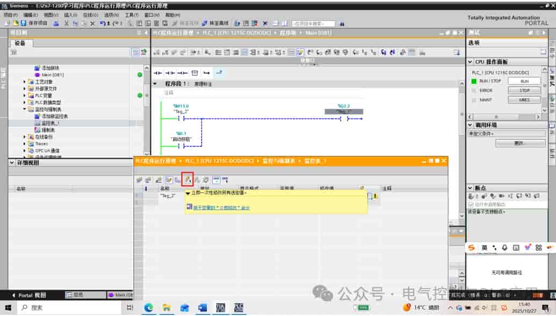Click the tooltip help link about immediate modify
This screenshot has width=556, height=316.
coord(221,208)
